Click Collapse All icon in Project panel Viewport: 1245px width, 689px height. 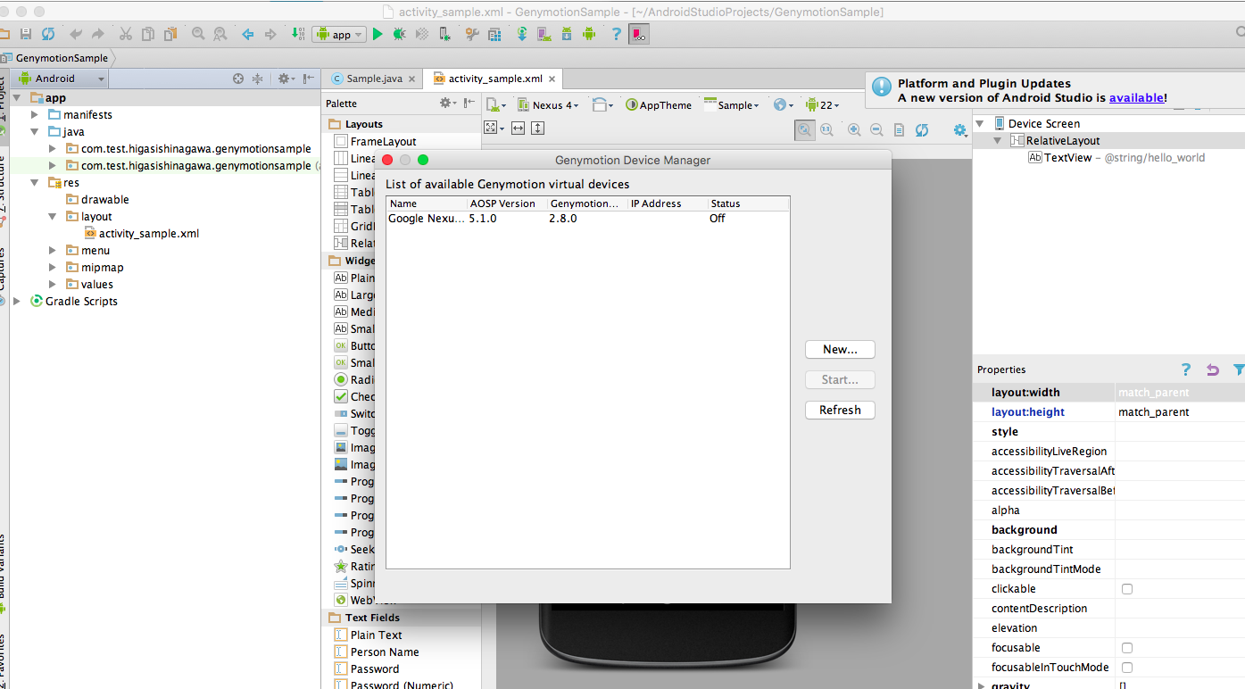257,79
